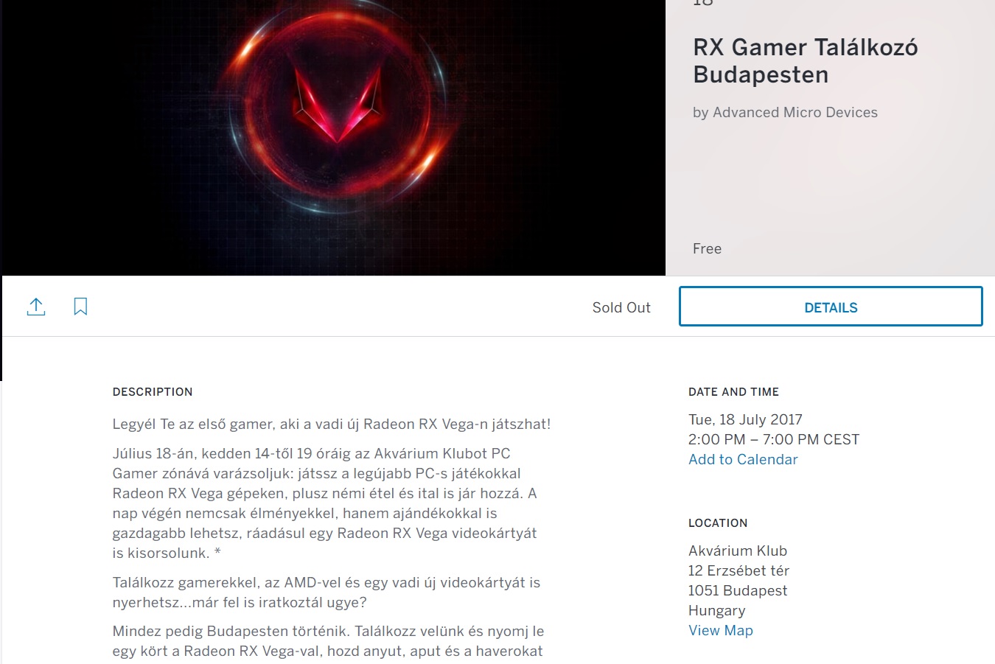Image resolution: width=995 pixels, height=664 pixels.
Task: Click the LOCATION section heading
Action: point(718,523)
